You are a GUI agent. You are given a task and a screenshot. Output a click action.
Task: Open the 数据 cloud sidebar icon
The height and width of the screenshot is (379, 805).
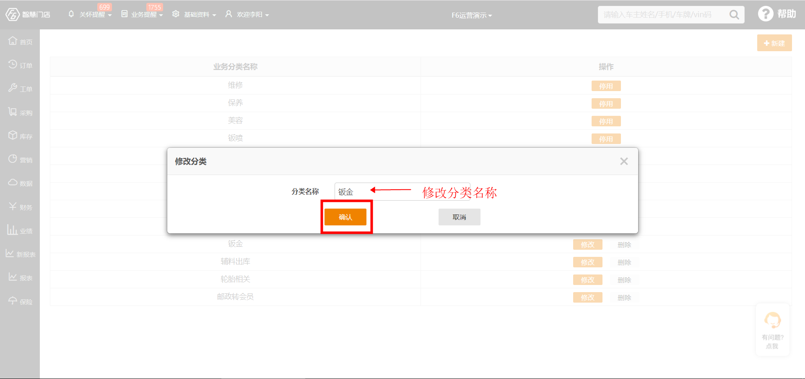(13, 183)
